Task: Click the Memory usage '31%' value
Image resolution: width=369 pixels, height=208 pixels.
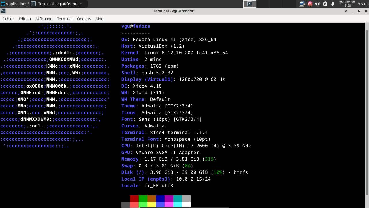Action: [209, 159]
